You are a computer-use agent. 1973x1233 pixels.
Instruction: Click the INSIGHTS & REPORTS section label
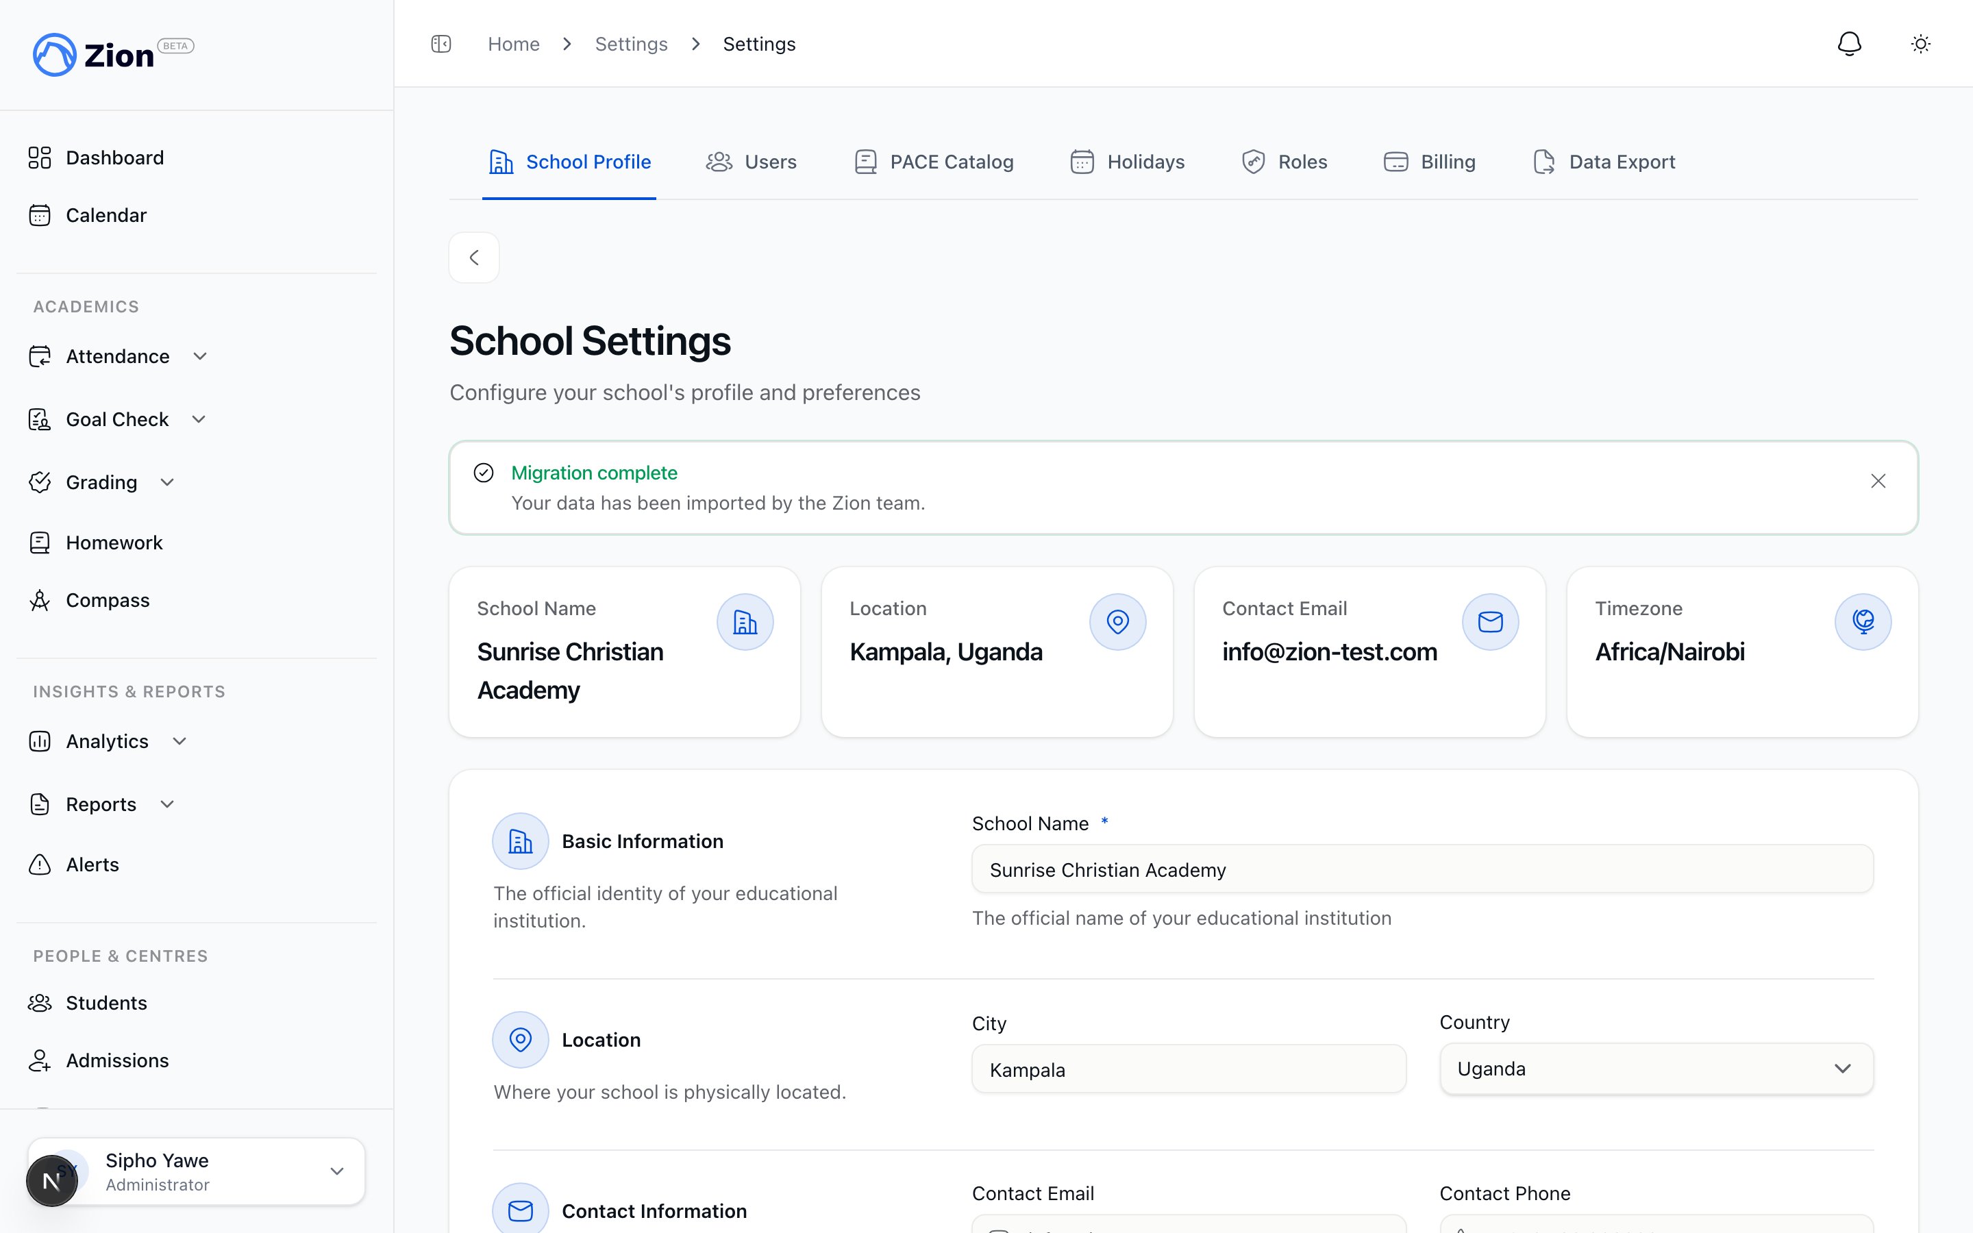pyautogui.click(x=129, y=692)
